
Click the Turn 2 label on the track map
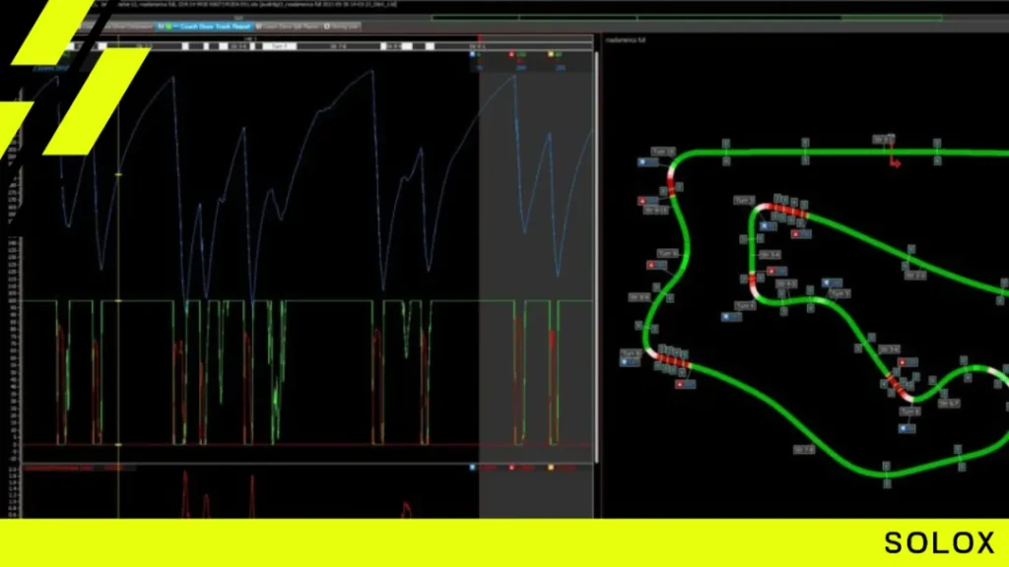point(744,201)
